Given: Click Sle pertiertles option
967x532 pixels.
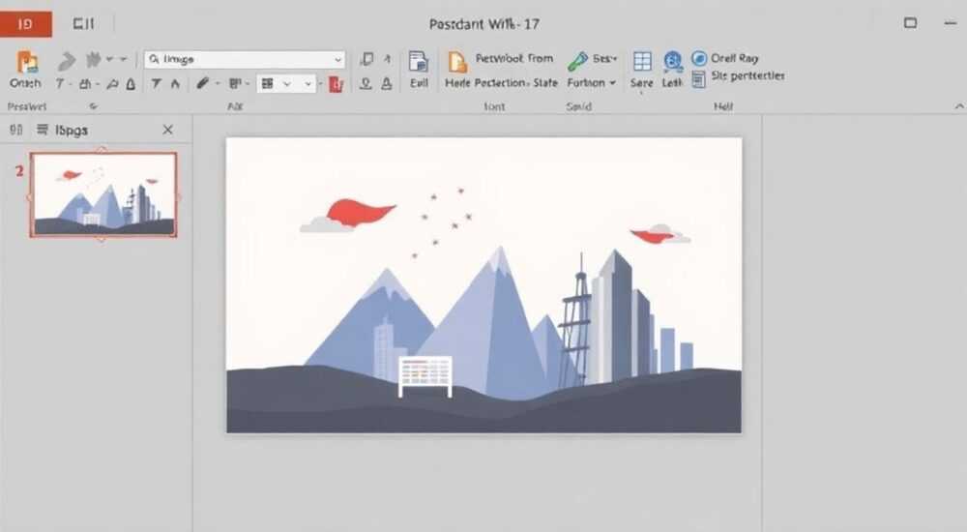Looking at the screenshot, I should (x=747, y=75).
